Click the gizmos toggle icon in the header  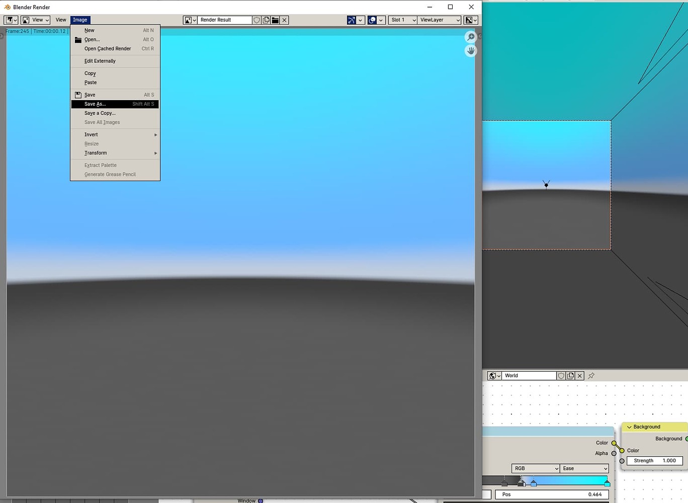[x=352, y=20]
